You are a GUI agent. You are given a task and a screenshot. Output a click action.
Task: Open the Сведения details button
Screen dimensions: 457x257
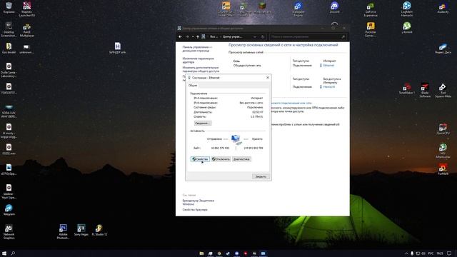pos(203,123)
